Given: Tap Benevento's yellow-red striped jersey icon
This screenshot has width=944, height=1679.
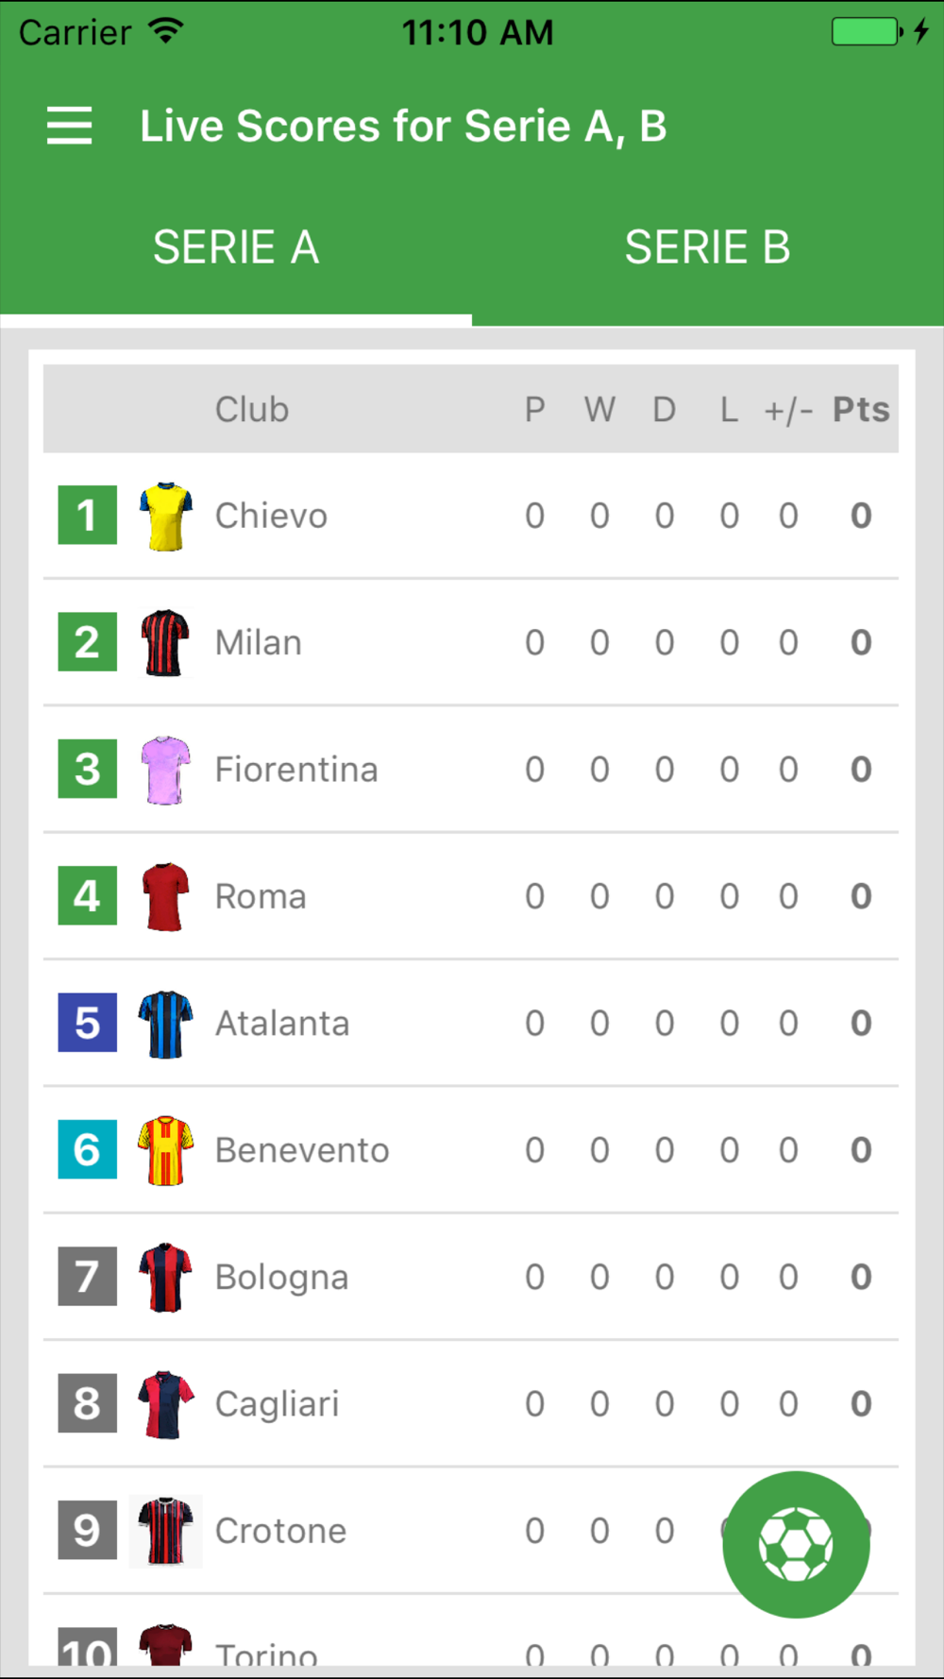Looking at the screenshot, I should coord(166,1150).
